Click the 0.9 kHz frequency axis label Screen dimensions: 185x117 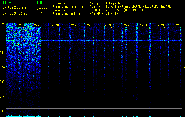(x=3, y=67)
